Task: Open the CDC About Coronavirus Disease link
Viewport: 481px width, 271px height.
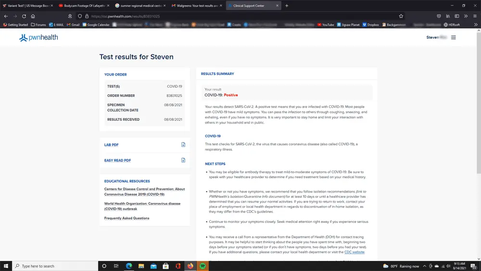Action: pyautogui.click(x=144, y=192)
